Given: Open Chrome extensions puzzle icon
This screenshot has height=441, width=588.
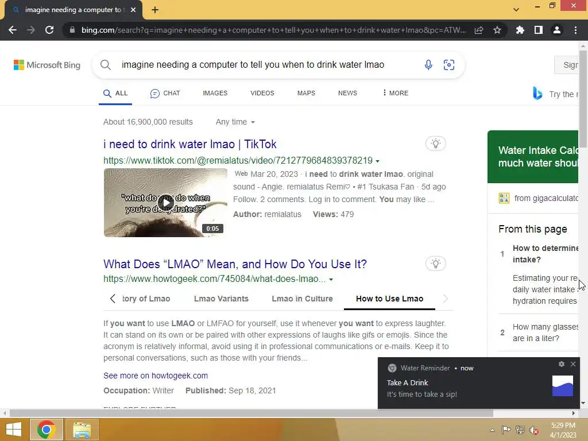Looking at the screenshot, I should coord(520,30).
